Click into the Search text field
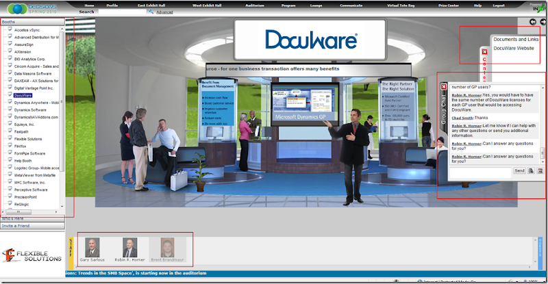The width and height of the screenshot is (548, 284). 123,12
